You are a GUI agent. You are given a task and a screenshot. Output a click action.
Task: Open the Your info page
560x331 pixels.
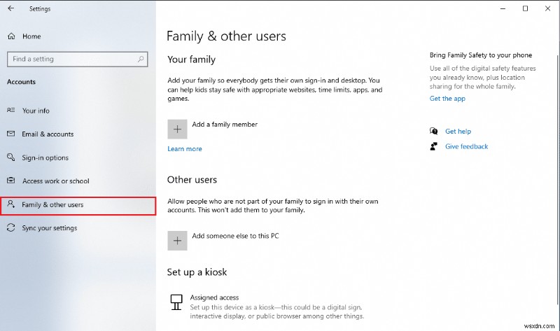pyautogui.click(x=36, y=111)
